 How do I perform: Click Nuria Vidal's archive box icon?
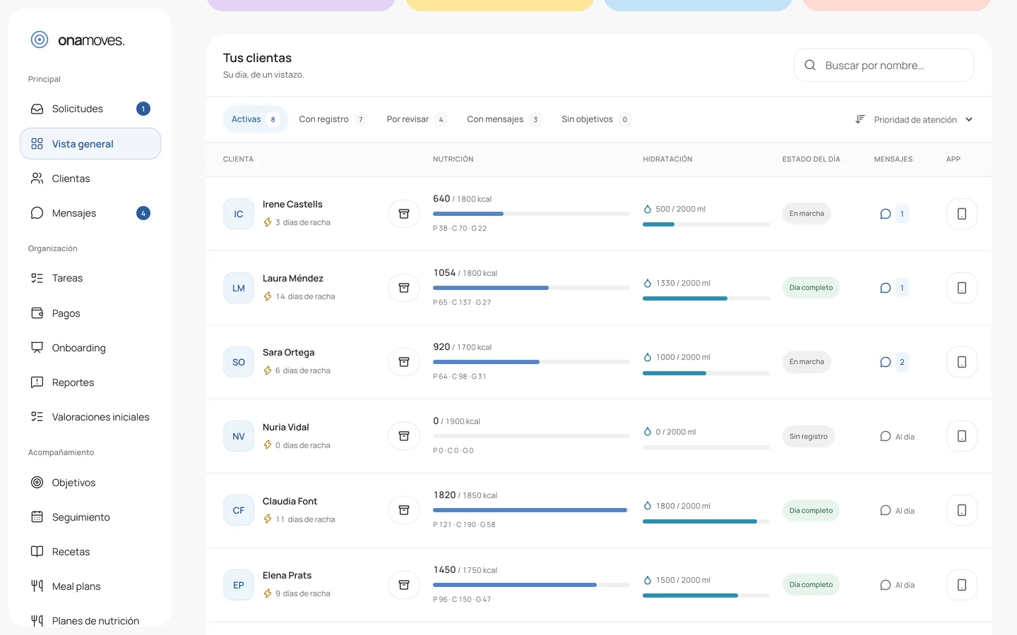404,436
